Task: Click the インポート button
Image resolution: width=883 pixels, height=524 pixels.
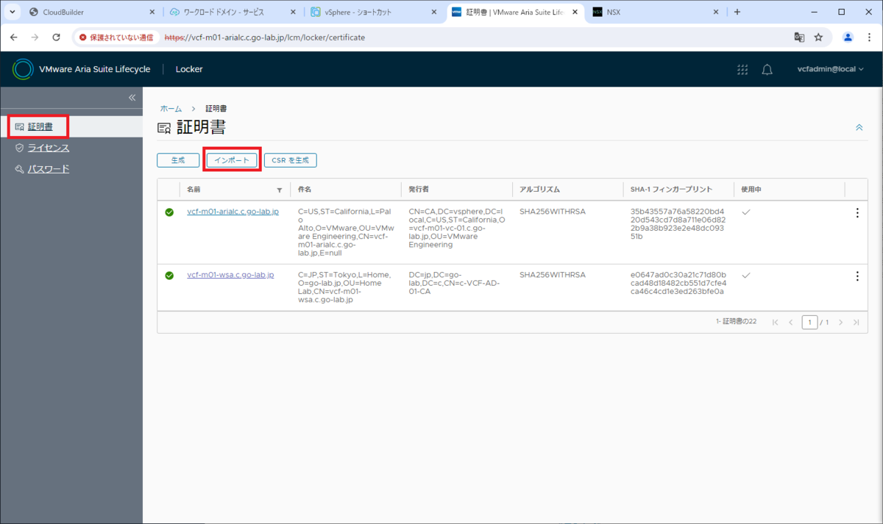Action: tap(232, 160)
